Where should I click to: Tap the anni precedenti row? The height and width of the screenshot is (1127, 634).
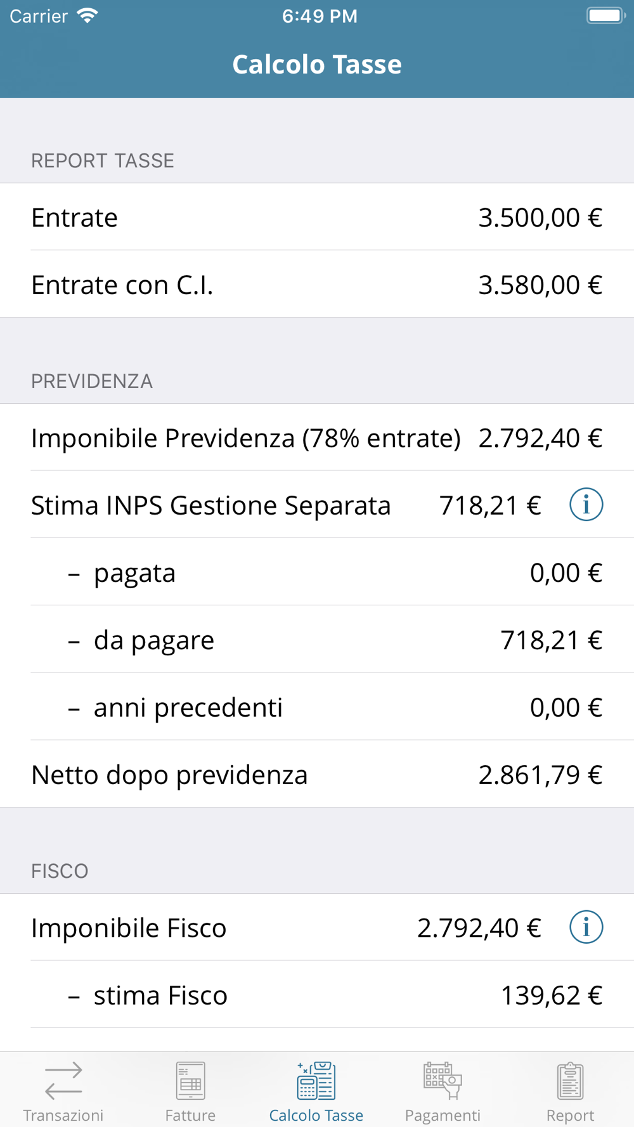click(317, 707)
